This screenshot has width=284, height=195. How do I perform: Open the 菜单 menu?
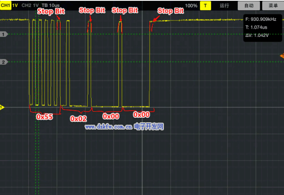click(x=273, y=6)
